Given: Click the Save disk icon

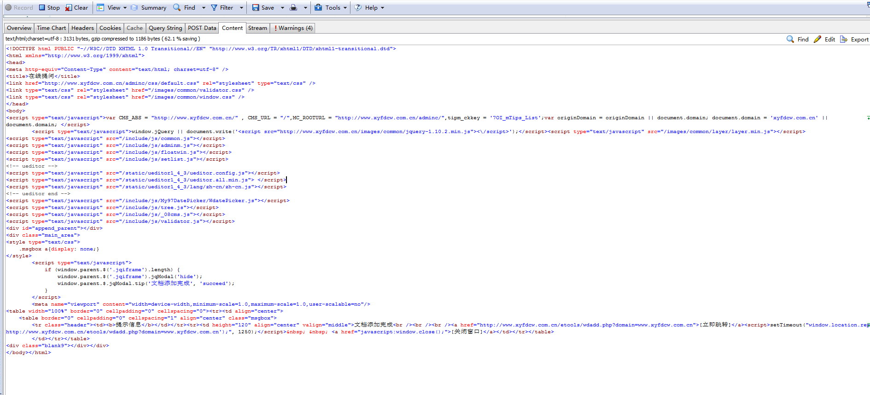Looking at the screenshot, I should coord(256,8).
